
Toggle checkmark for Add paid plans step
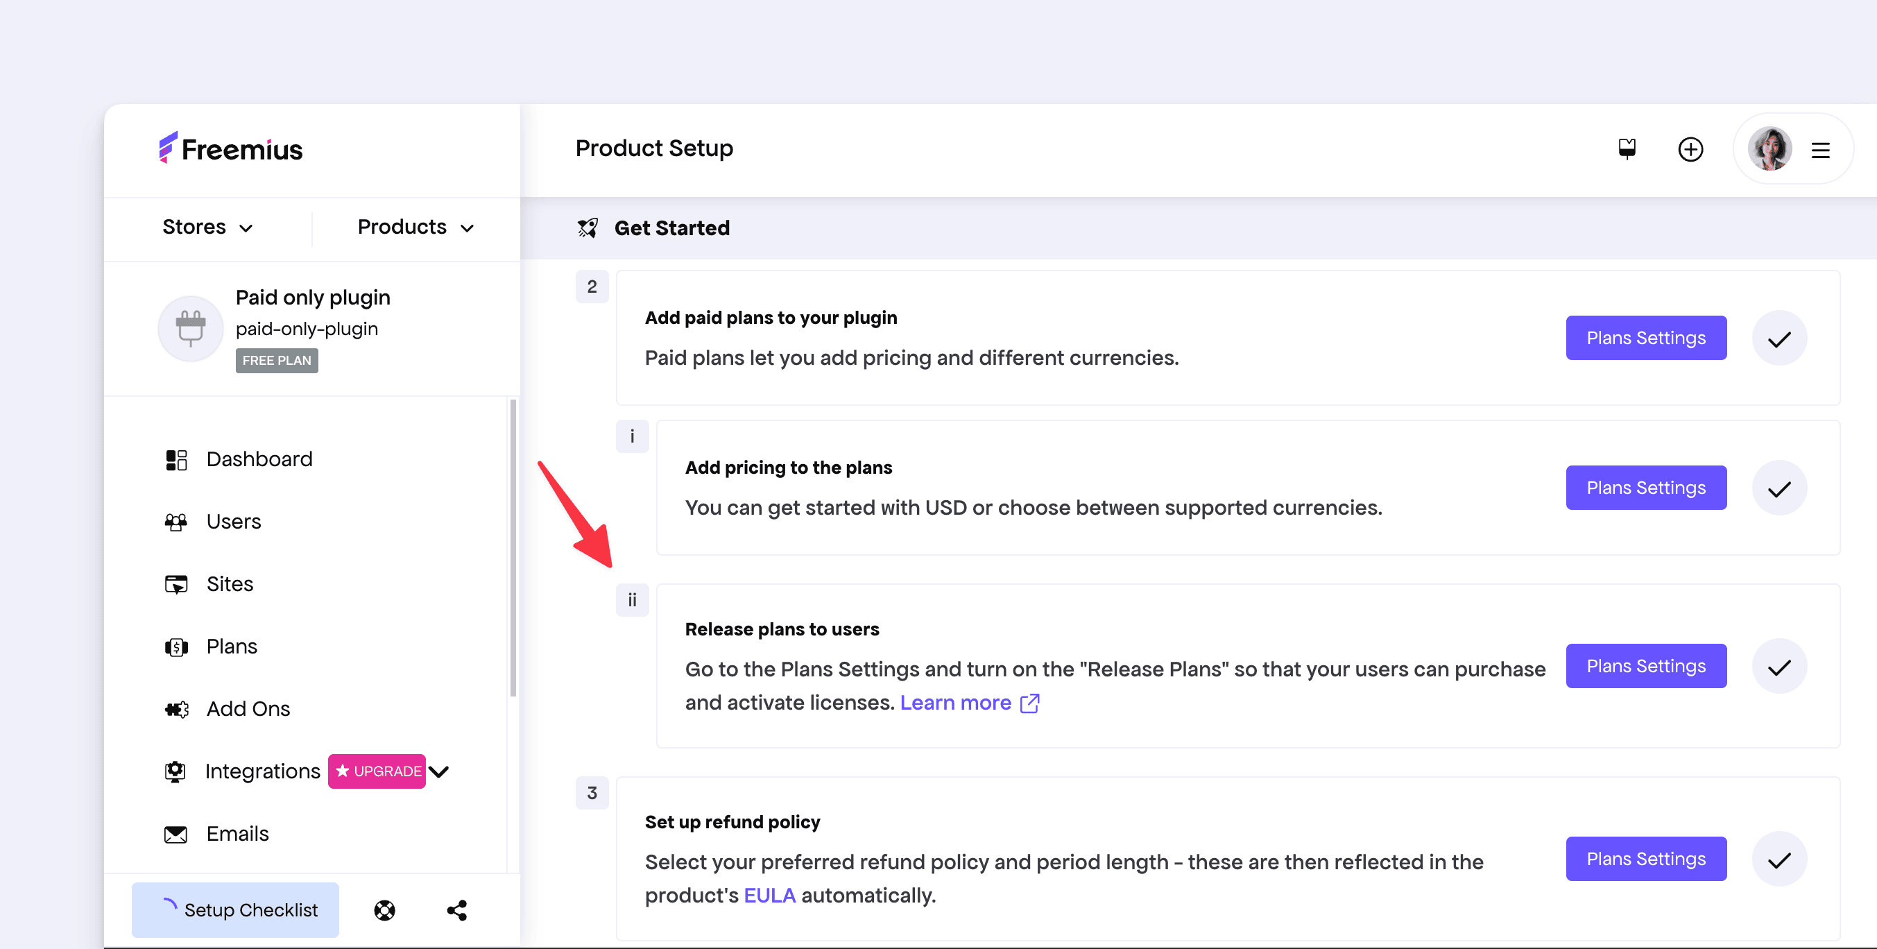pos(1779,339)
